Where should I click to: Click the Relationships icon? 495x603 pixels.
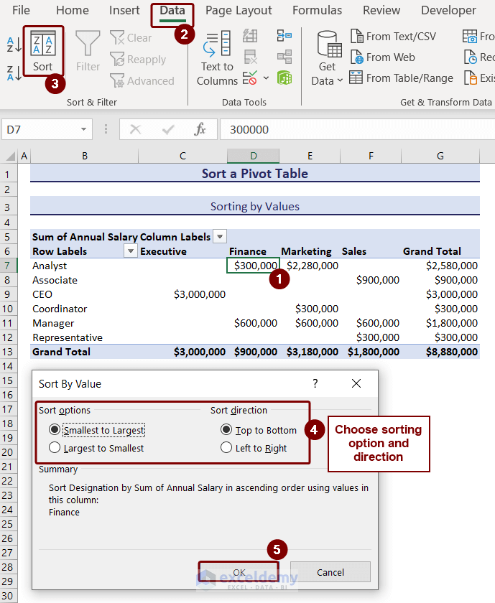(x=284, y=57)
